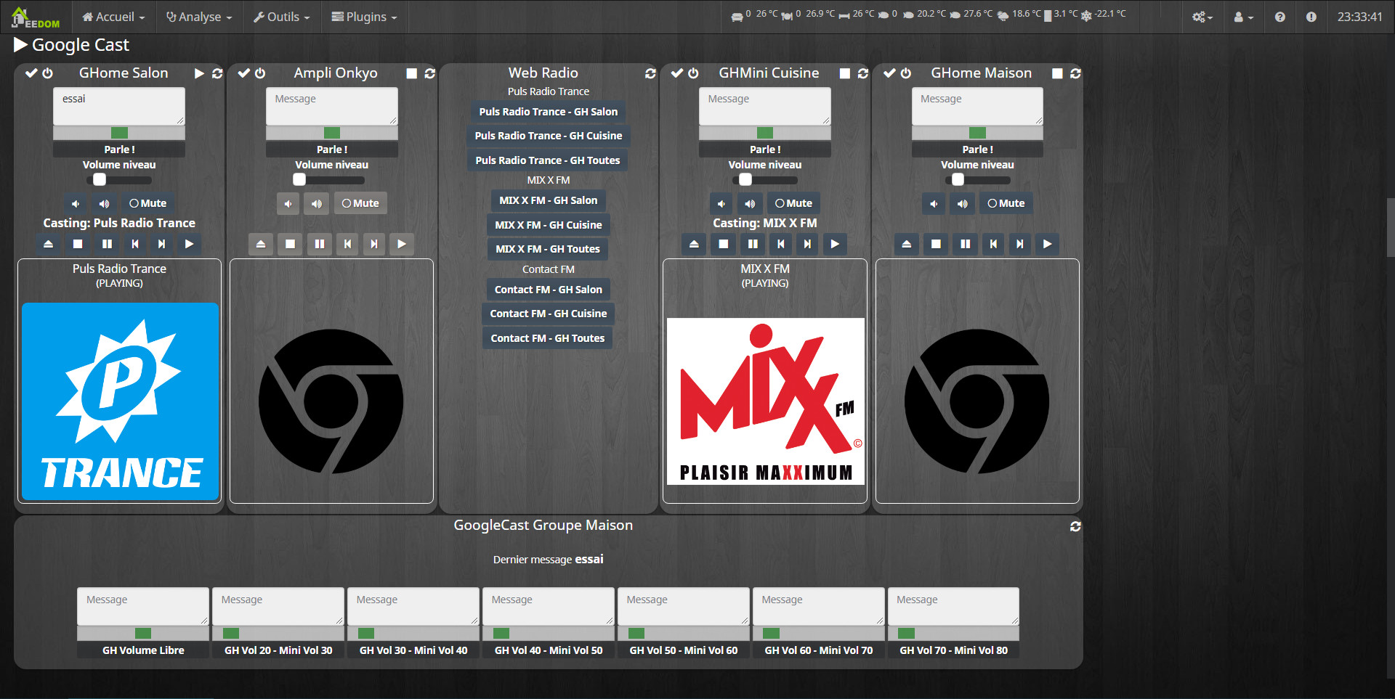Viewport: 1395px width, 699px height.
Task: Click power icon of GHome Salon
Action: pyautogui.click(x=47, y=73)
